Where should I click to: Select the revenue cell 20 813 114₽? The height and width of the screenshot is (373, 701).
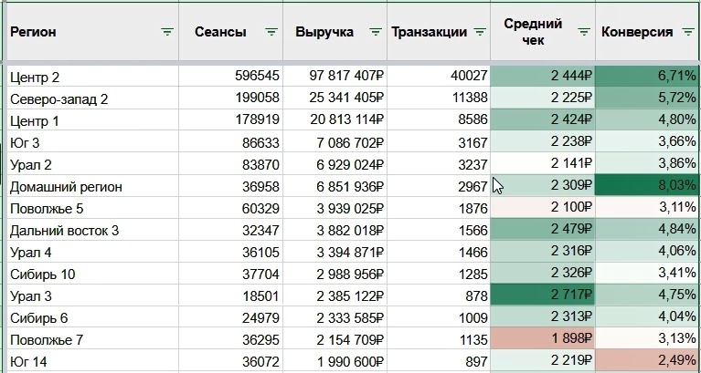click(335, 120)
